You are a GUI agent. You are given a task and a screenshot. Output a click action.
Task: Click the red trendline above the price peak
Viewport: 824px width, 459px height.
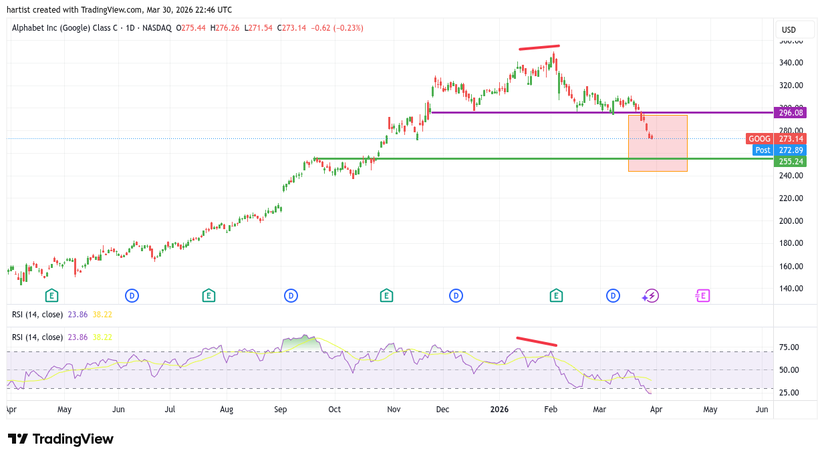539,47
